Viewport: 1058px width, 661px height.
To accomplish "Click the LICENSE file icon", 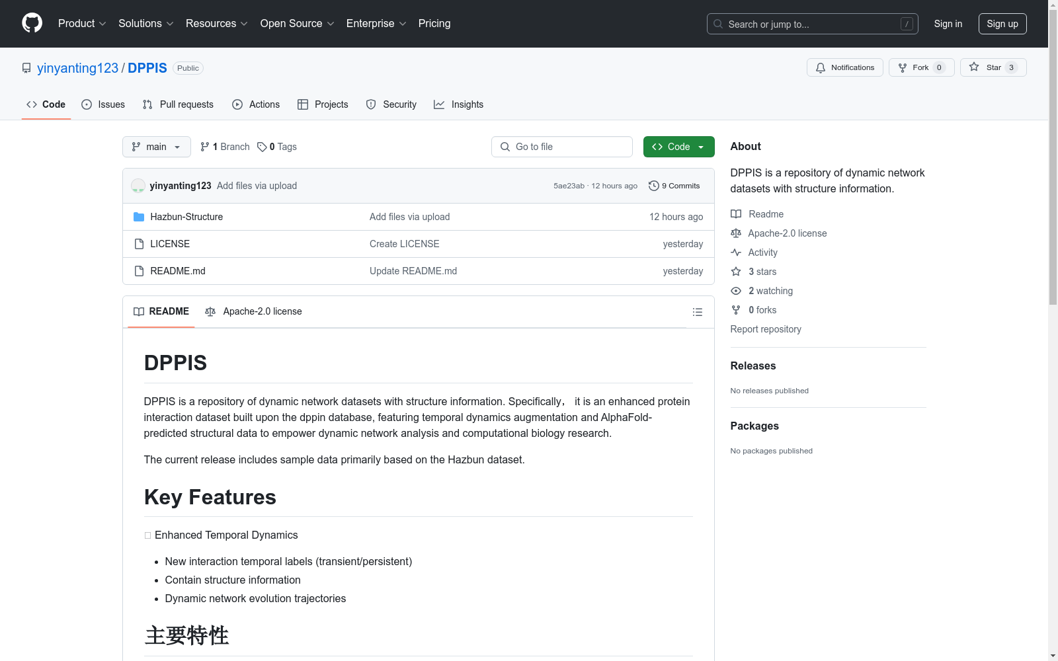I will (x=139, y=244).
